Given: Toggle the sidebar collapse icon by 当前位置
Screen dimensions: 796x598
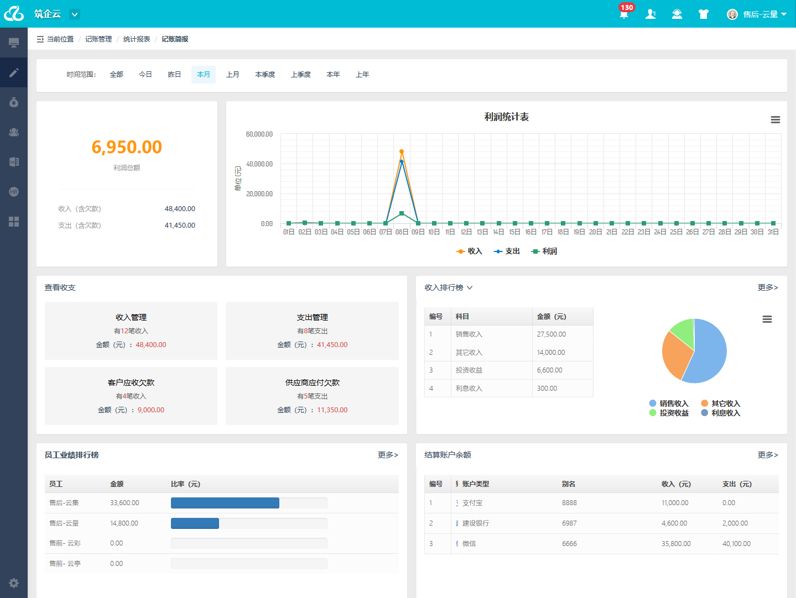Looking at the screenshot, I should 40,39.
